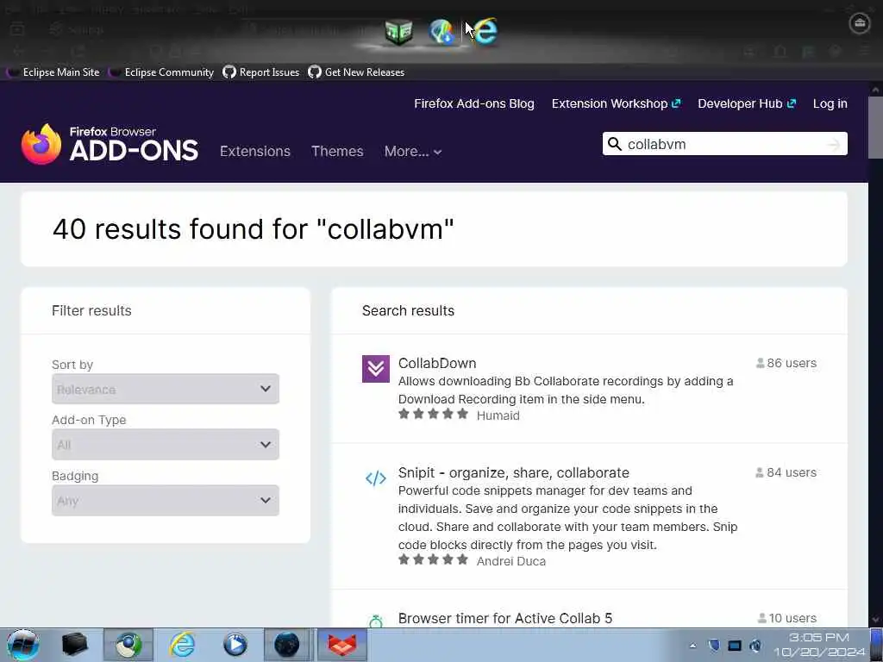This screenshot has width=883, height=662.
Task: Click the scrollbar up arrow
Action: (x=876, y=89)
